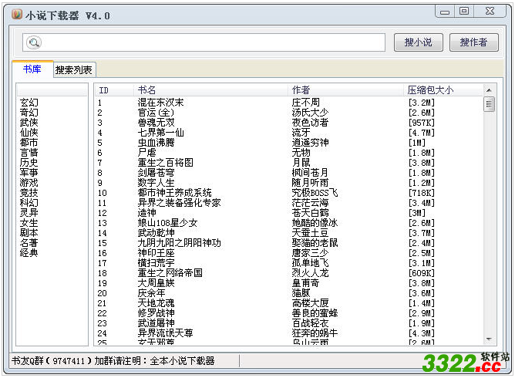515x378 pixels.
Task: Select the book 七界第一仙
Action: pos(160,133)
